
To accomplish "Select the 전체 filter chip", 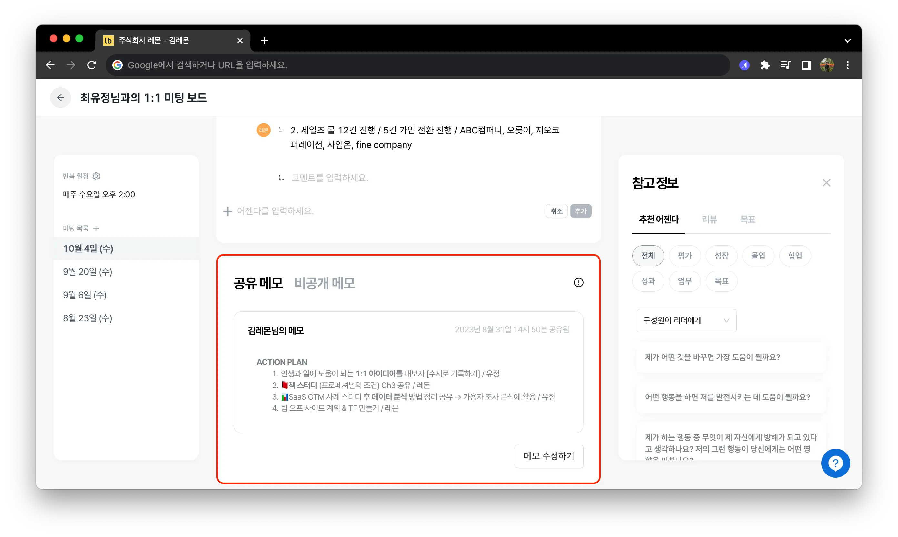I will [x=648, y=256].
